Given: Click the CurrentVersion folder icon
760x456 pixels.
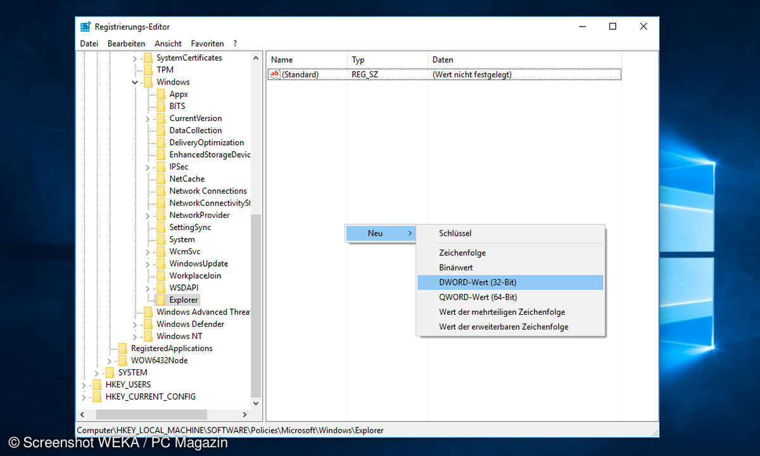Looking at the screenshot, I should coord(161,118).
